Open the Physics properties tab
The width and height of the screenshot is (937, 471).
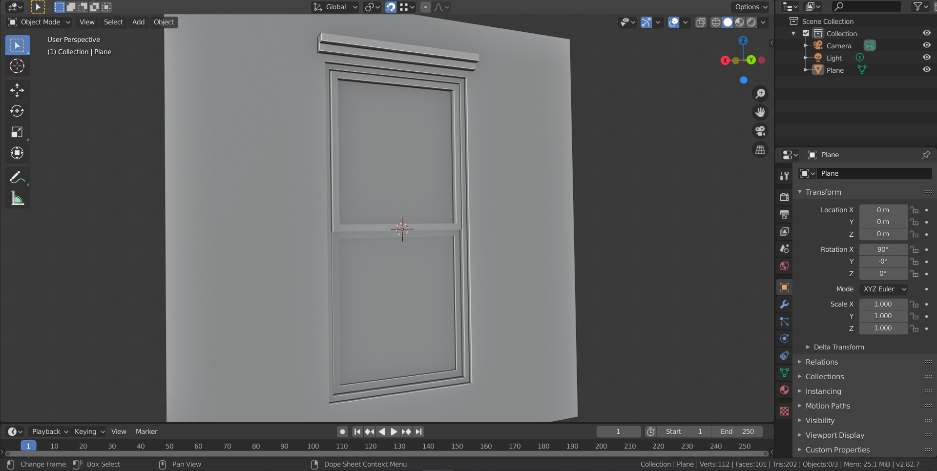pos(784,339)
